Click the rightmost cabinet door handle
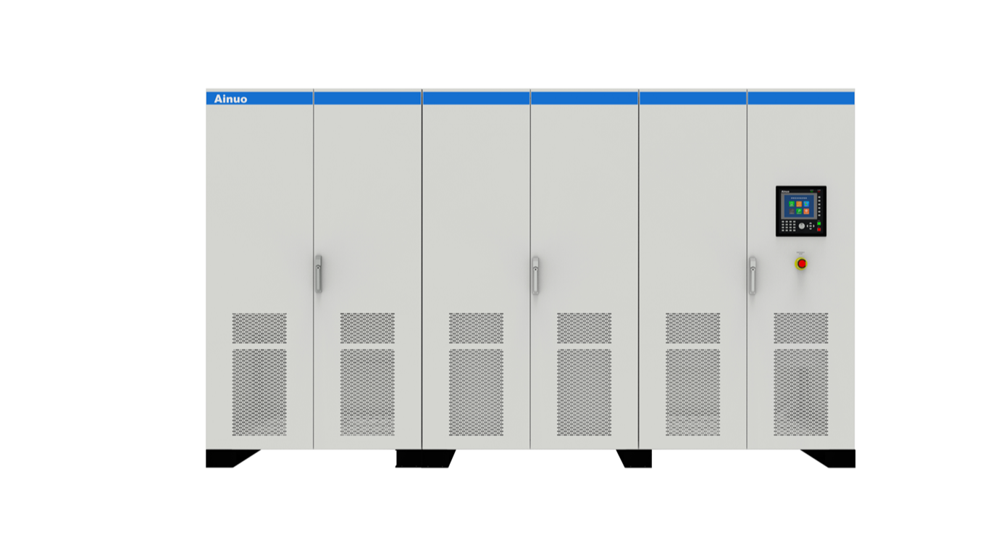The height and width of the screenshot is (556, 988). (x=753, y=275)
